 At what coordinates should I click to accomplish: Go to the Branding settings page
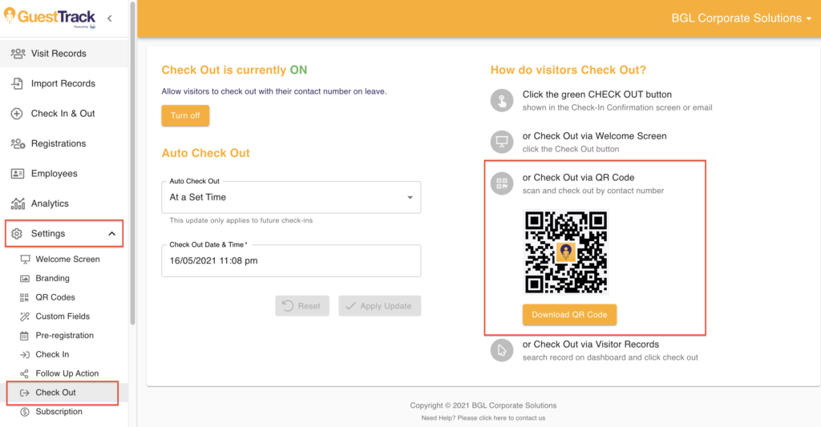point(52,279)
